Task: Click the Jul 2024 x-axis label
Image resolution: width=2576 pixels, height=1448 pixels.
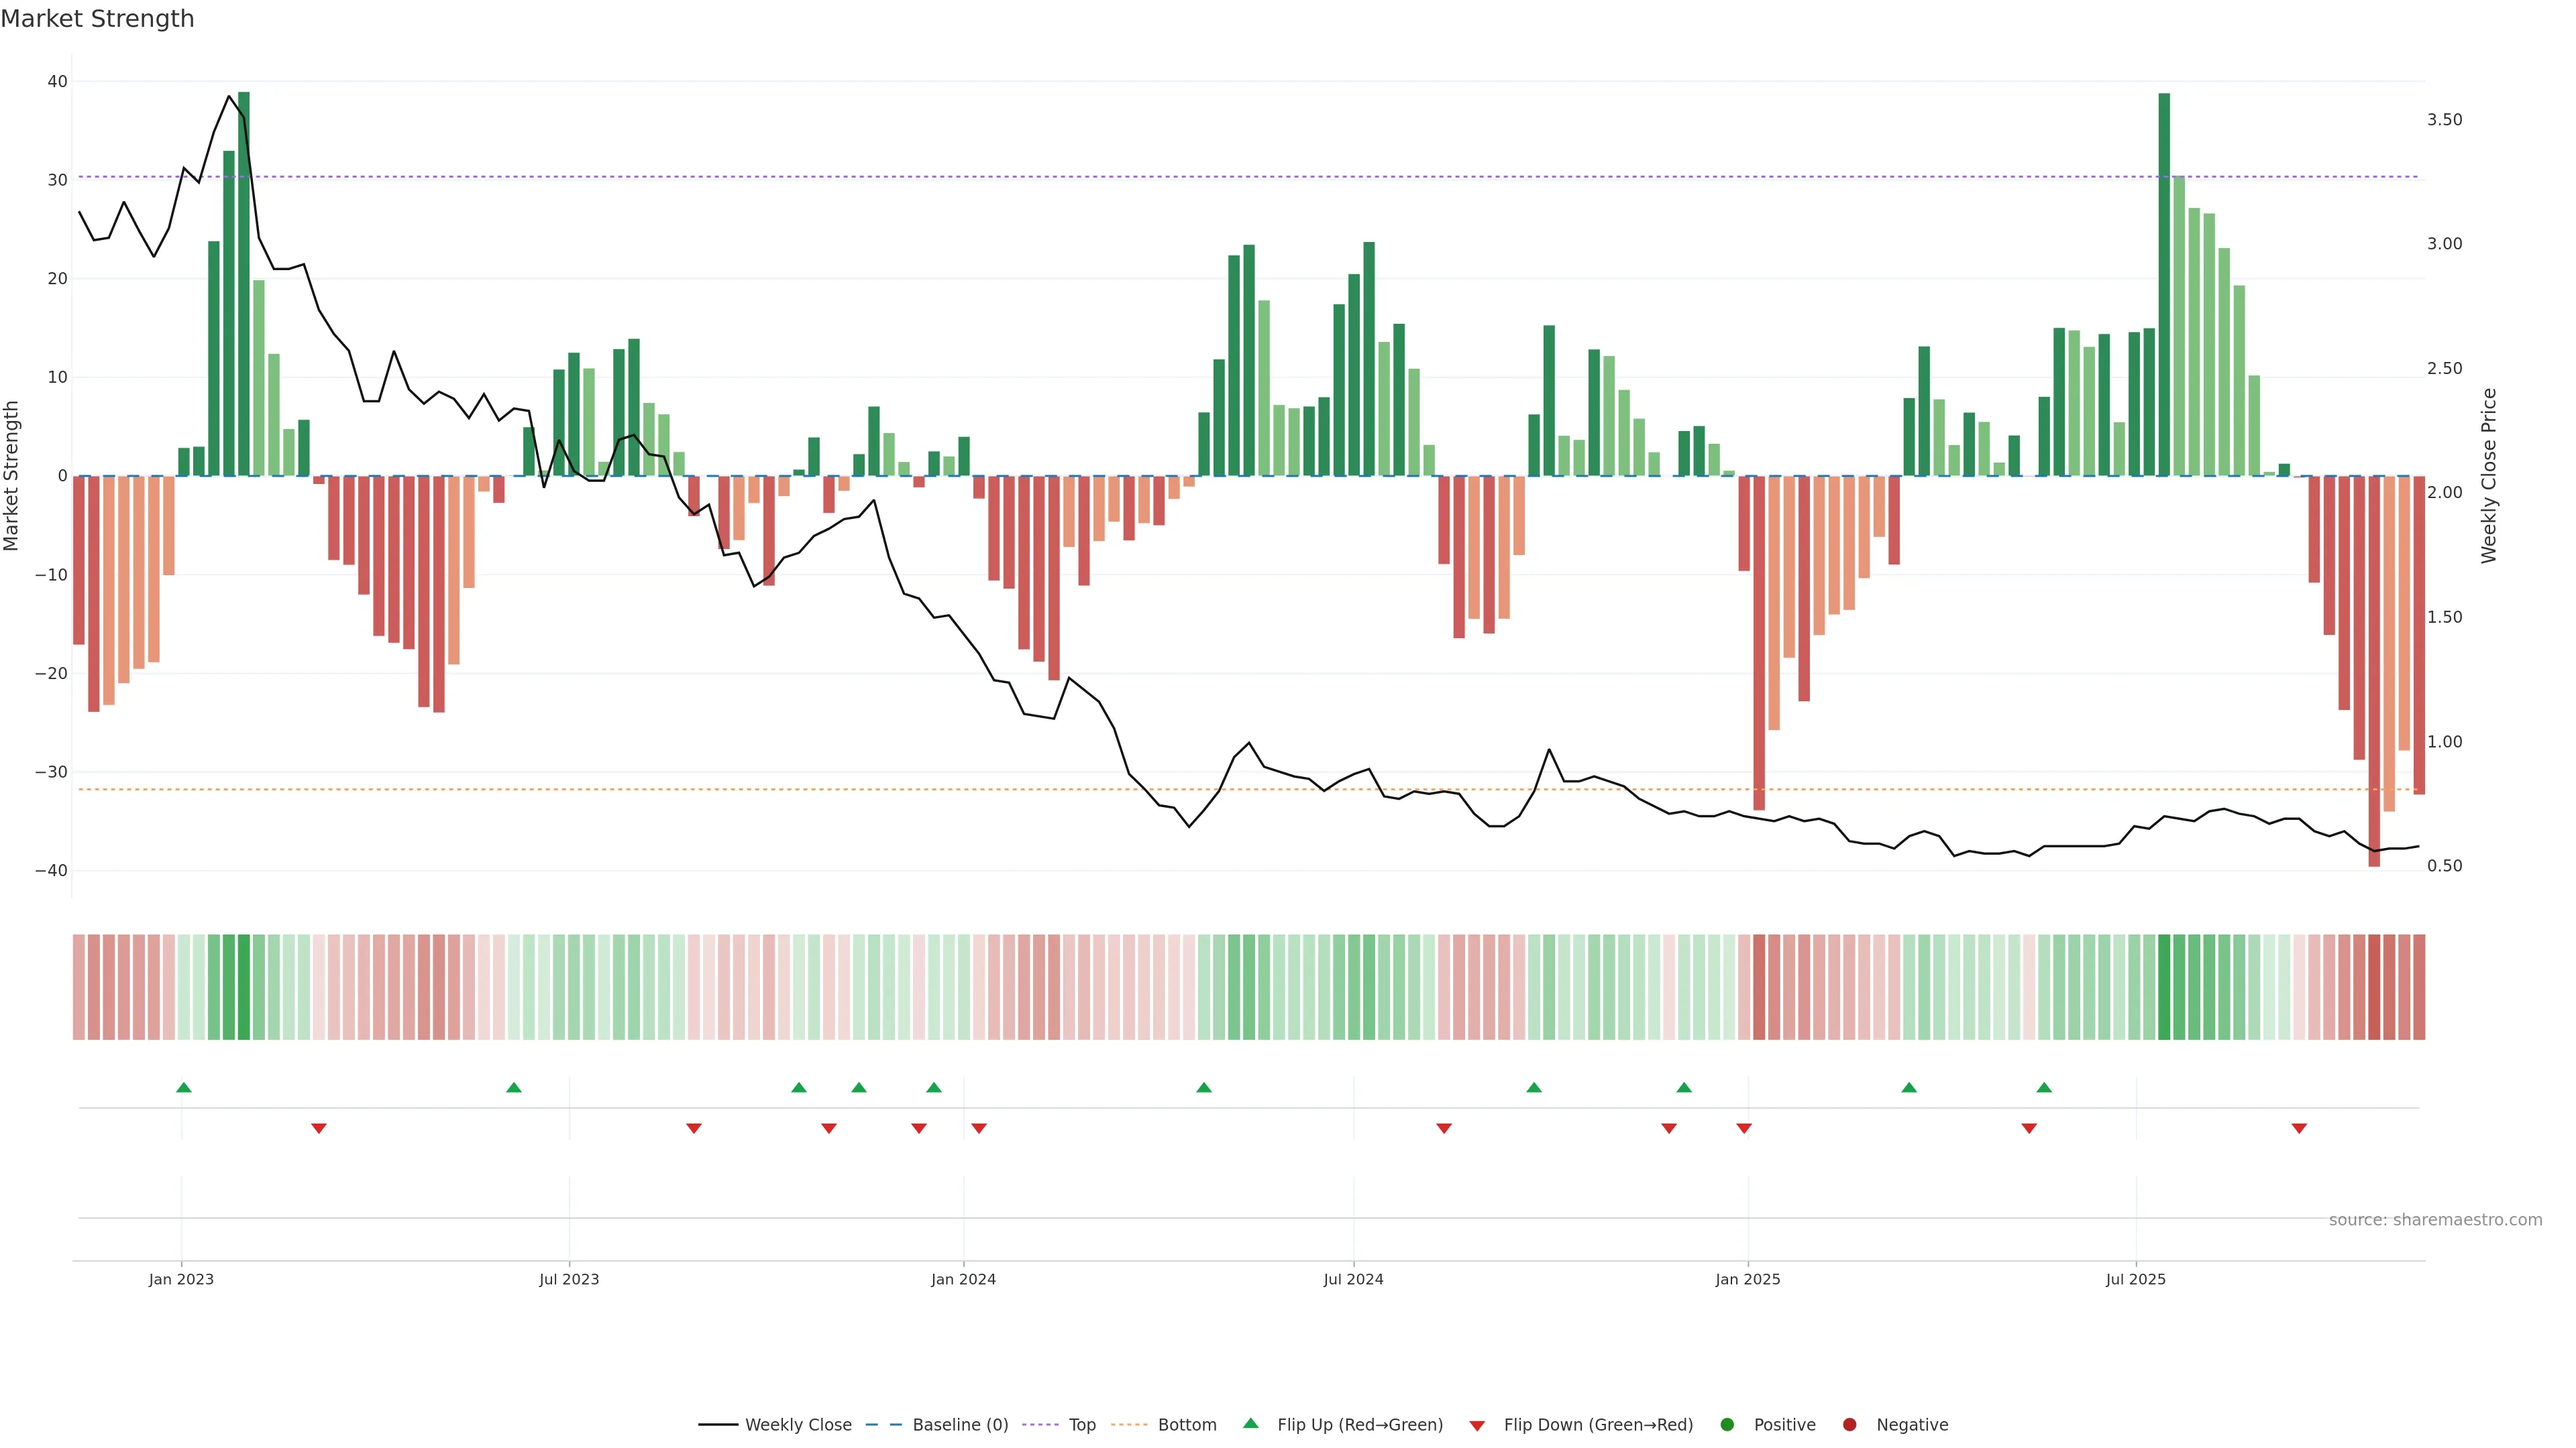Action: point(1353,1279)
